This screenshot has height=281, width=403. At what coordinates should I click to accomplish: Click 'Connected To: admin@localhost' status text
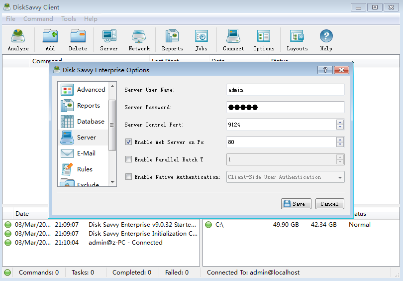[x=253, y=273]
